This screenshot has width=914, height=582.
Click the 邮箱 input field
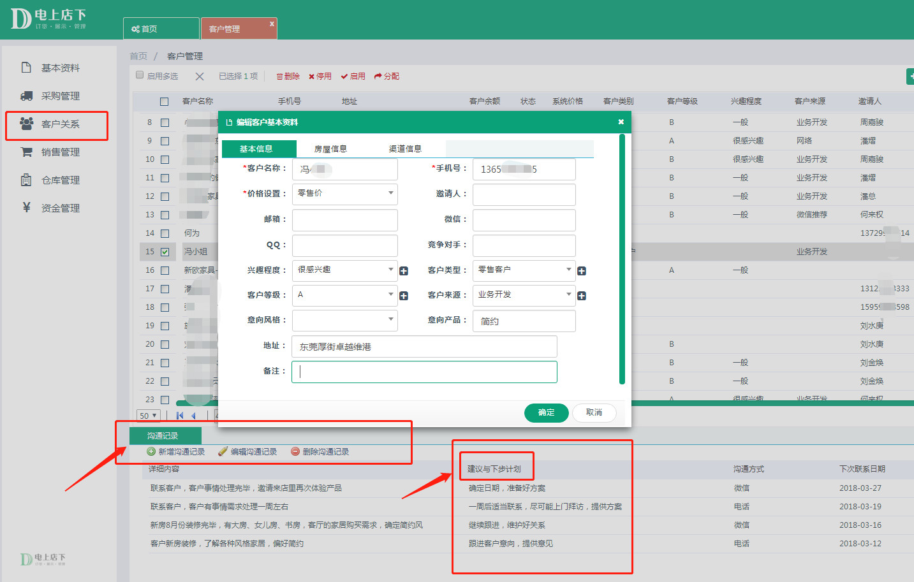(345, 219)
